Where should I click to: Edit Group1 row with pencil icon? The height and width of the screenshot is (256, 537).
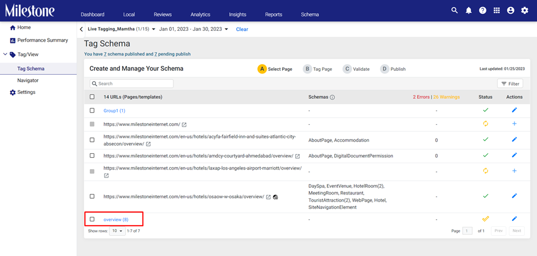[514, 110]
